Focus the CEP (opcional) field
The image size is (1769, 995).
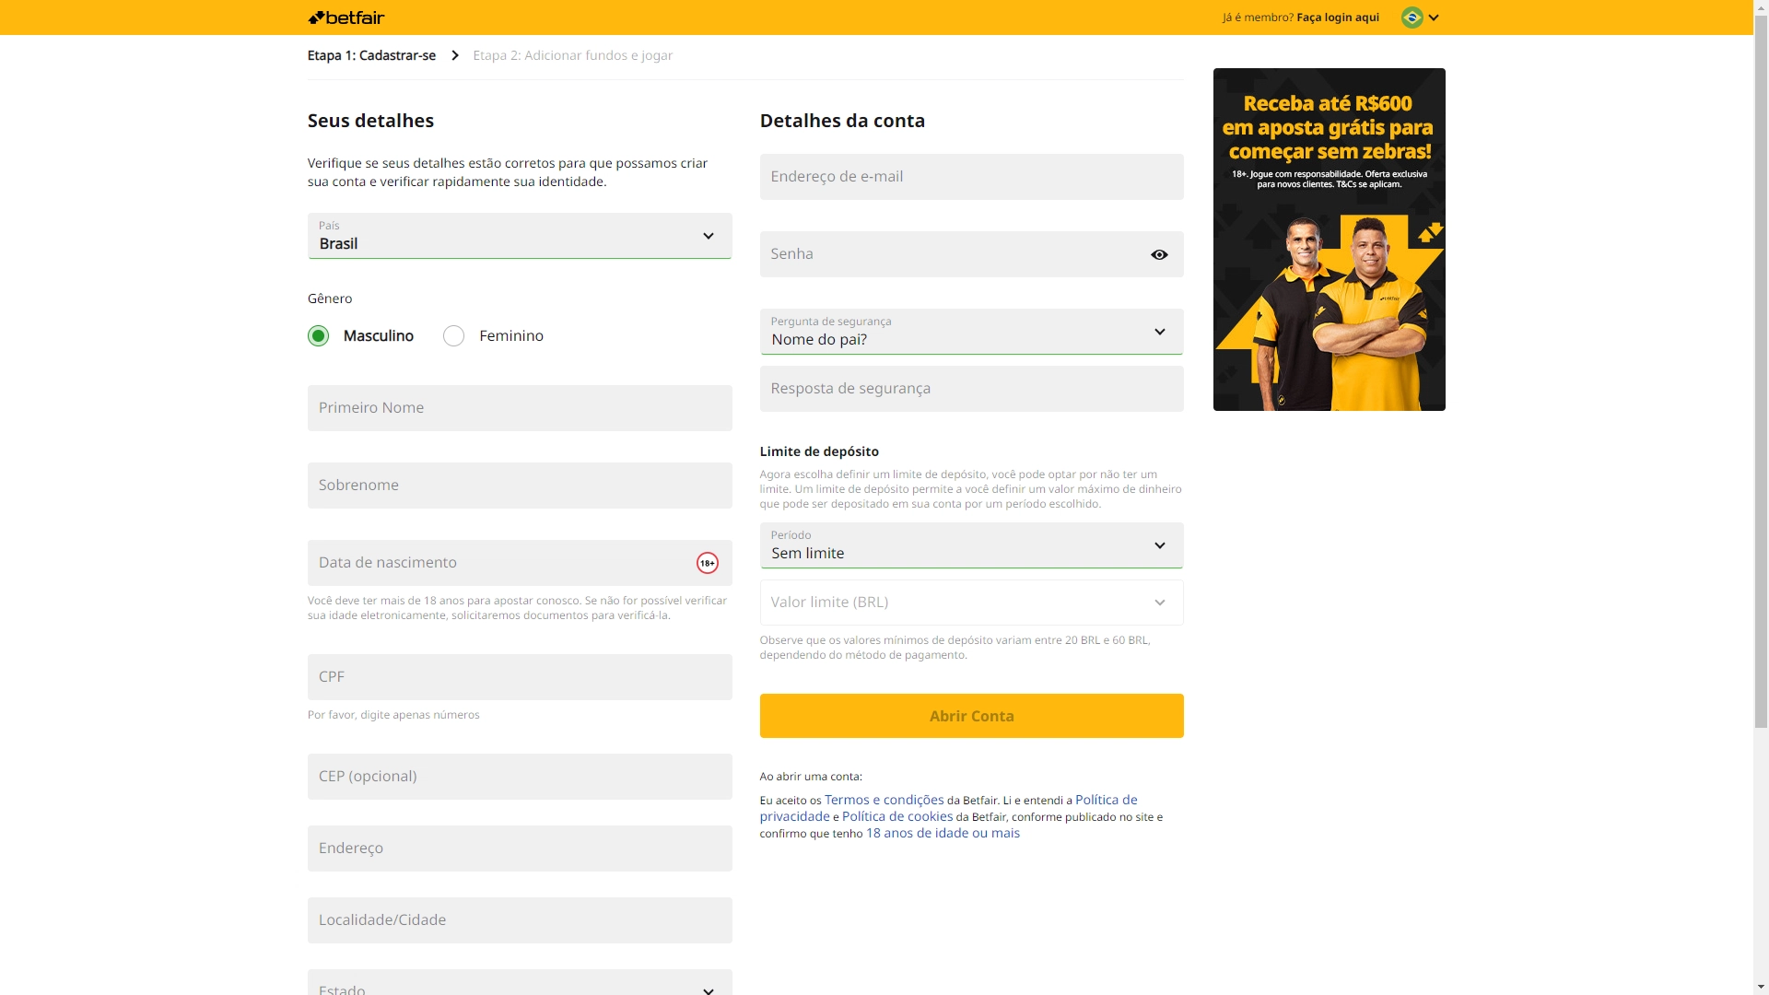(520, 777)
